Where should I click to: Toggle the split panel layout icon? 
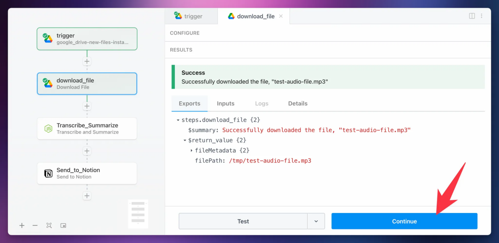pos(472,16)
